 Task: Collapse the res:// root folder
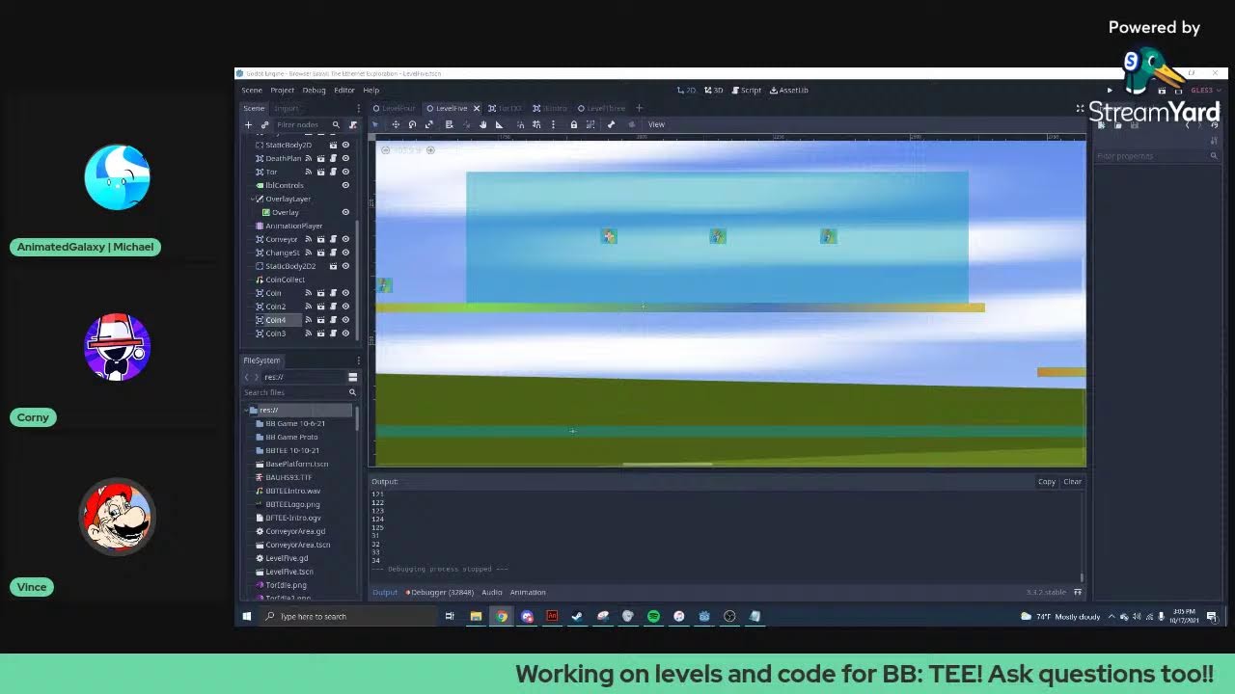pyautogui.click(x=246, y=410)
